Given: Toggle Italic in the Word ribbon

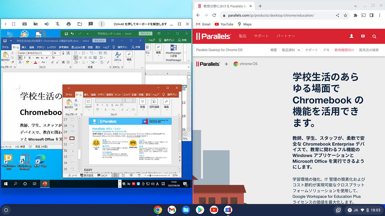Looking at the screenshot, I should pyautogui.click(x=25, y=58).
